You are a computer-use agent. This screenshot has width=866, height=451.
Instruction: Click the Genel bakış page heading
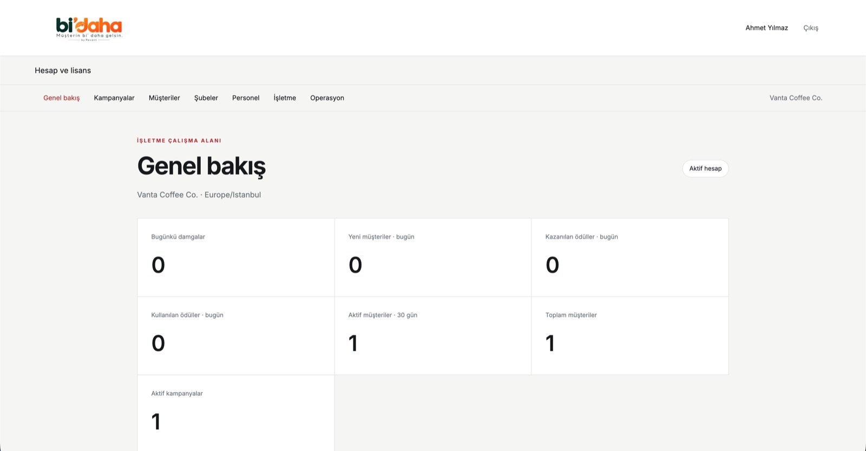(201, 166)
